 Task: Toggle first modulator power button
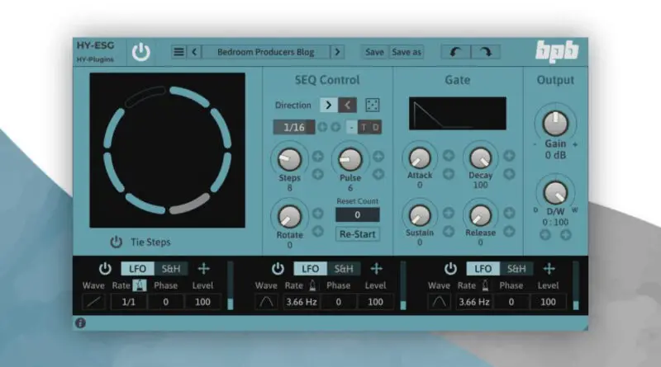click(x=105, y=269)
